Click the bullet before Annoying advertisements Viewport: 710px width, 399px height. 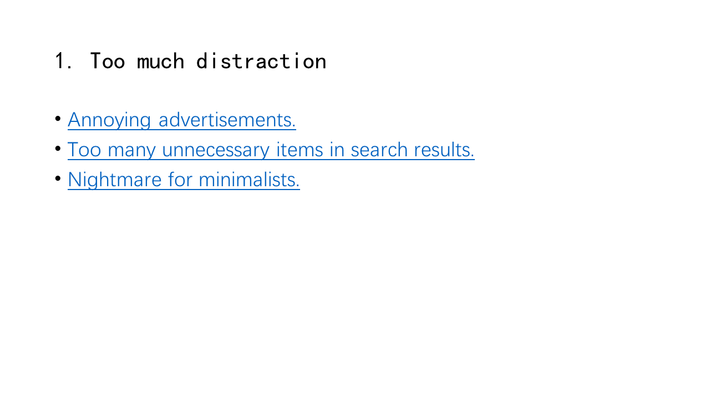58,119
